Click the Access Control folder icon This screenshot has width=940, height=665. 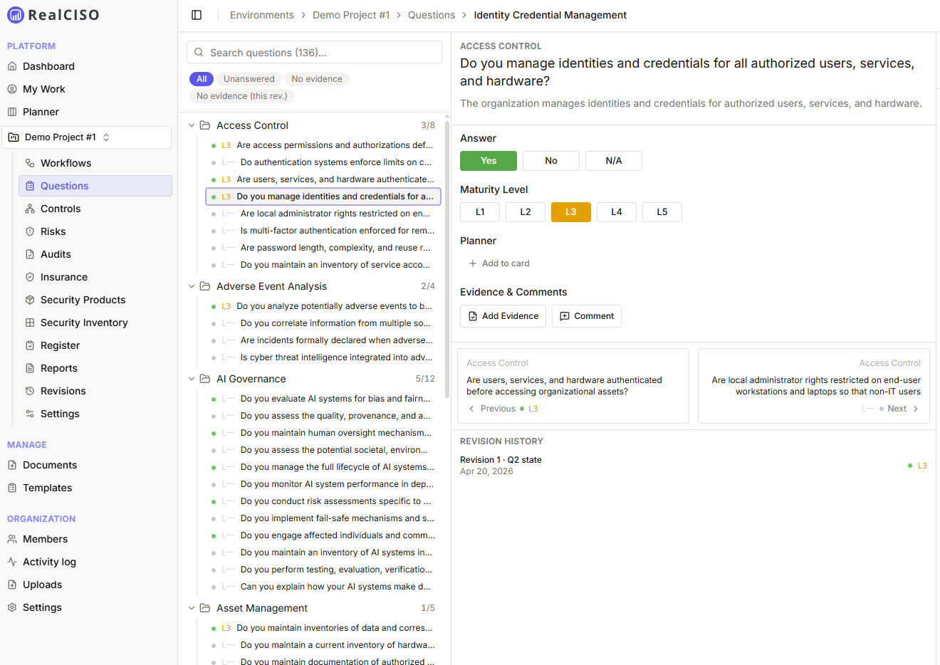[205, 125]
